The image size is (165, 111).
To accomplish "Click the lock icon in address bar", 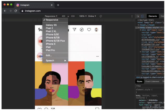I will [22, 11].
